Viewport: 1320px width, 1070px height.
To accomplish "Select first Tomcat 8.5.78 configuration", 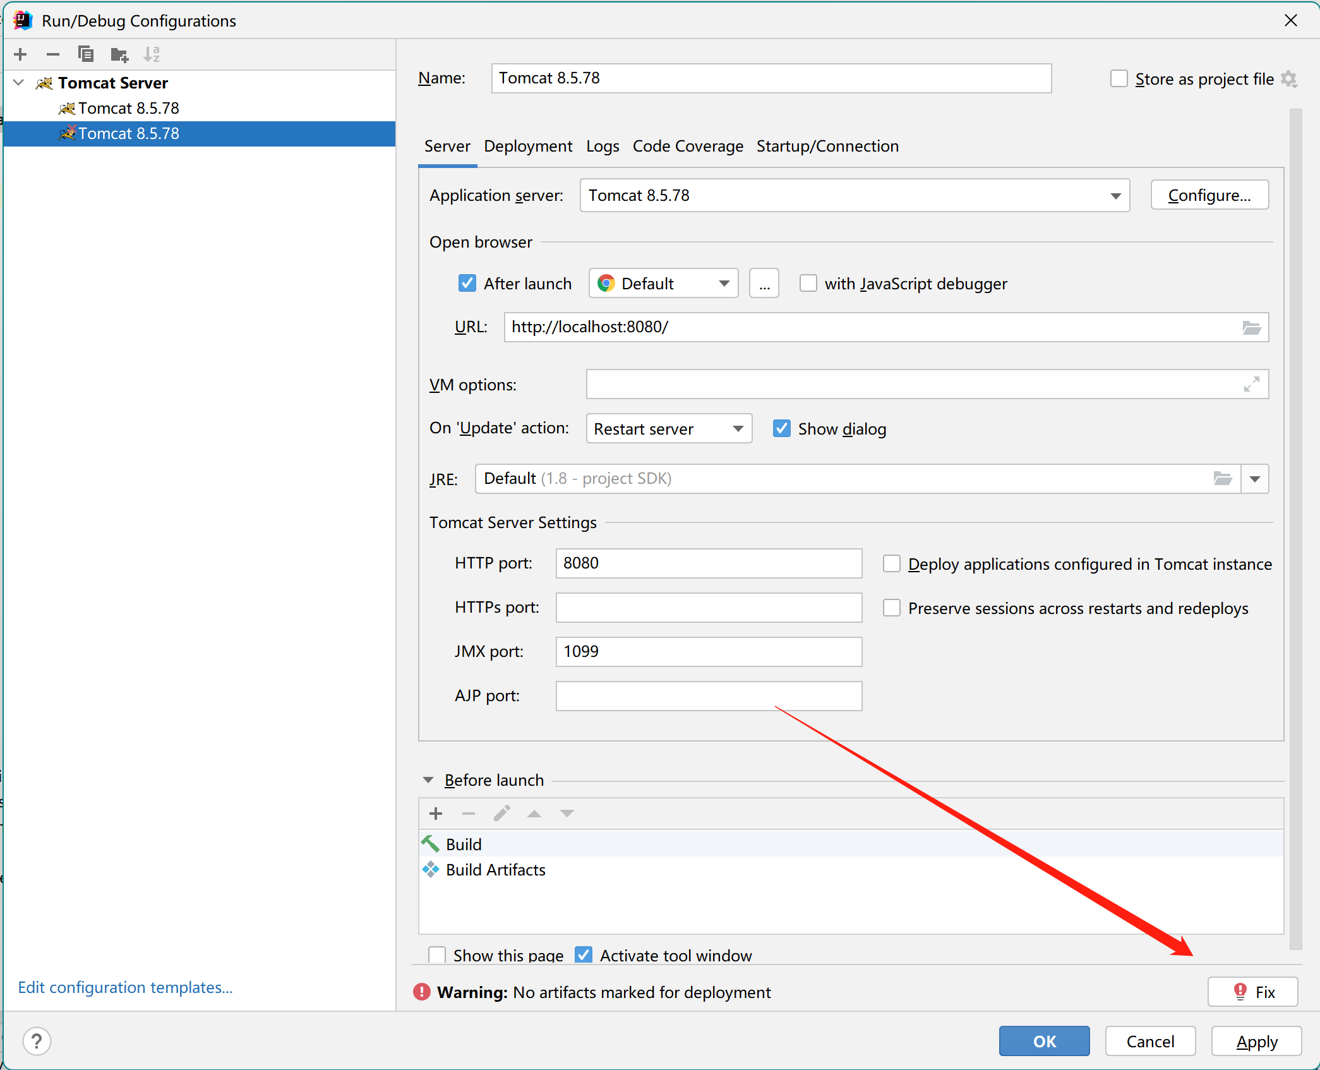I will [200, 109].
